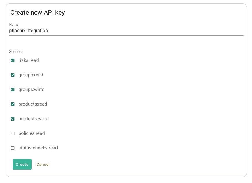Untick the products:read checkbox

click(13, 104)
